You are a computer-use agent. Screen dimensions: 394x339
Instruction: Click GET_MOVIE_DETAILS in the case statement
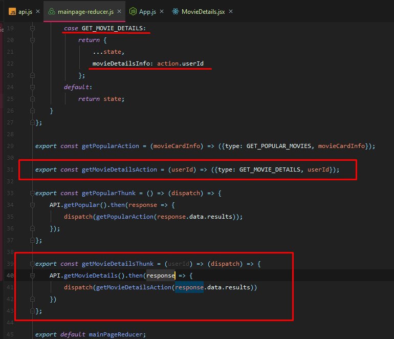click(x=112, y=28)
